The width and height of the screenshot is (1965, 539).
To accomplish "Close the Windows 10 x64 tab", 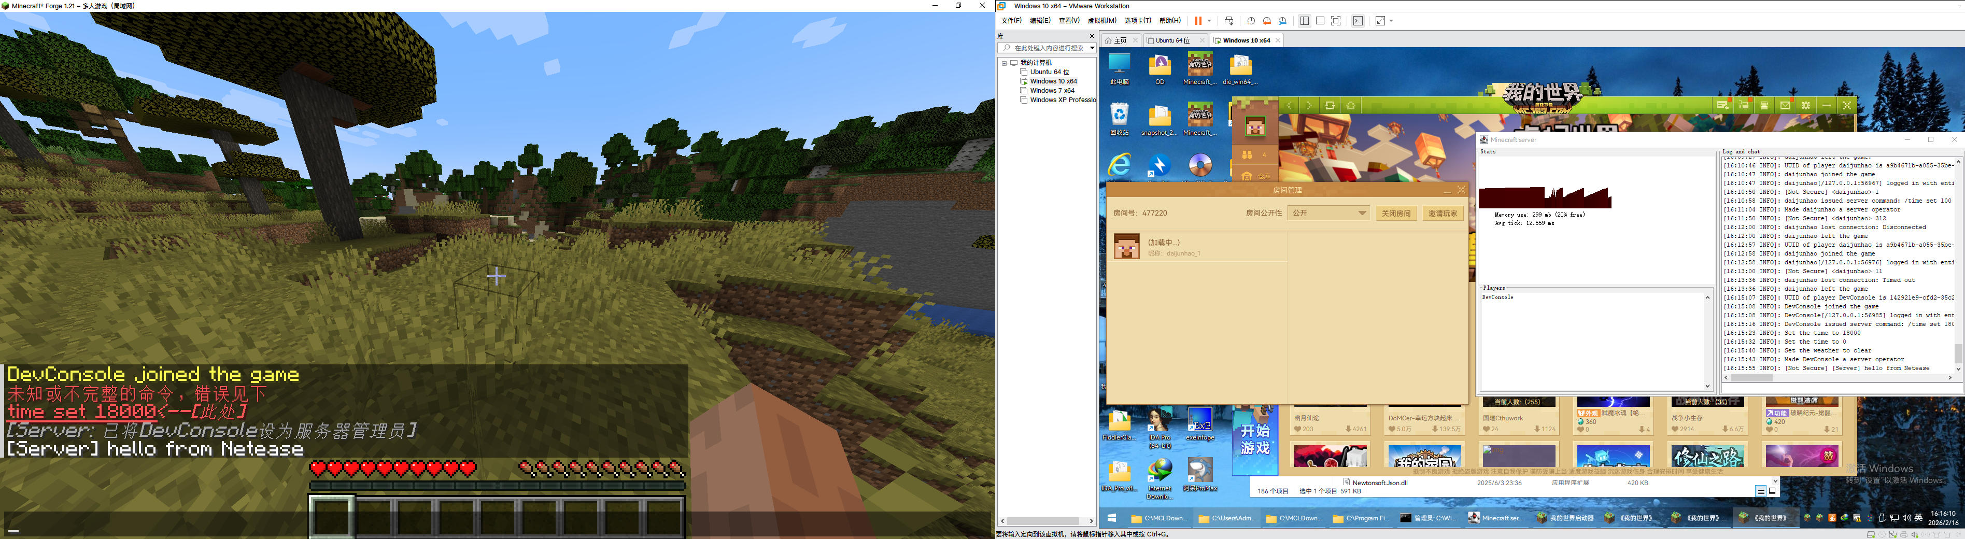I will click(1278, 40).
